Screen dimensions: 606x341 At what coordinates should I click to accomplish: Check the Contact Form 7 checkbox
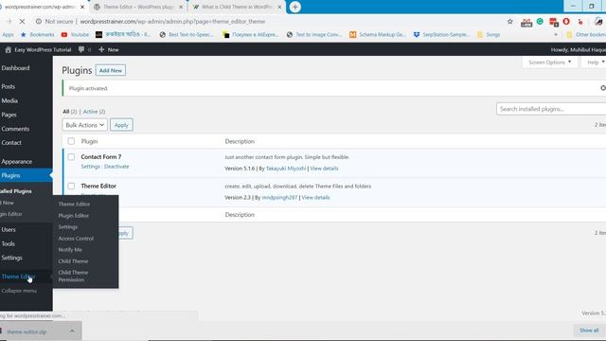(x=71, y=157)
